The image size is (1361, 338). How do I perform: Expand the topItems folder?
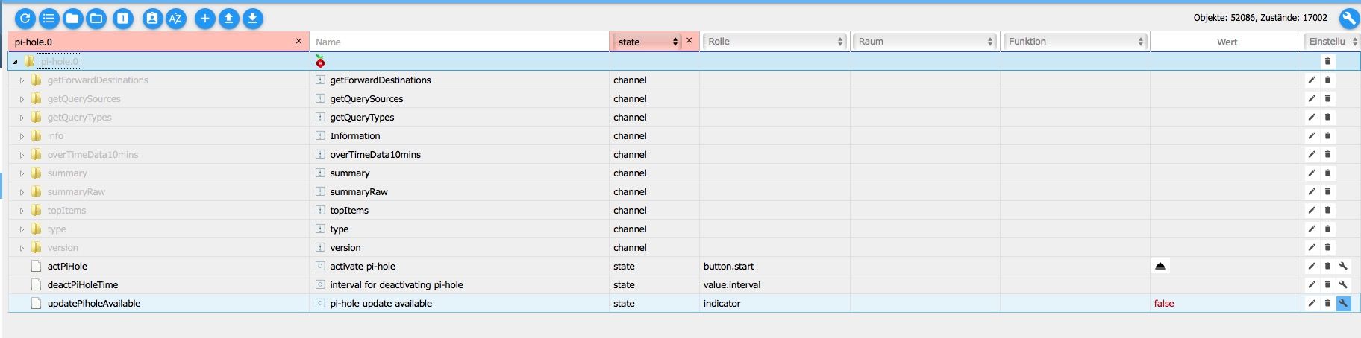pos(22,211)
